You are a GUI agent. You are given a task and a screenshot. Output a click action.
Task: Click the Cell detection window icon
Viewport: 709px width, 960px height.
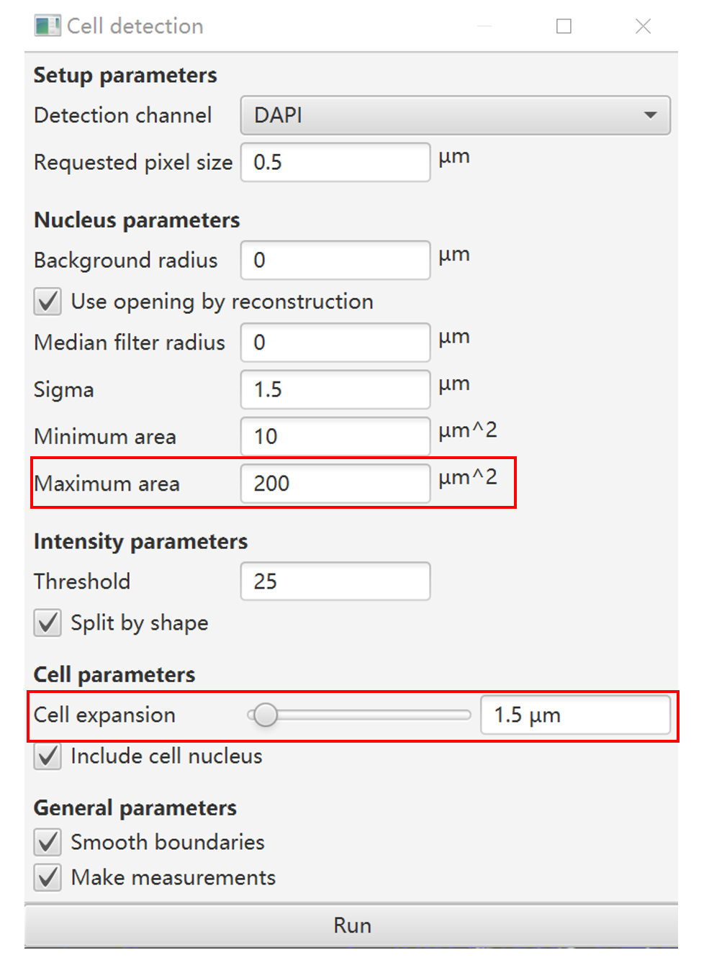pos(47,27)
